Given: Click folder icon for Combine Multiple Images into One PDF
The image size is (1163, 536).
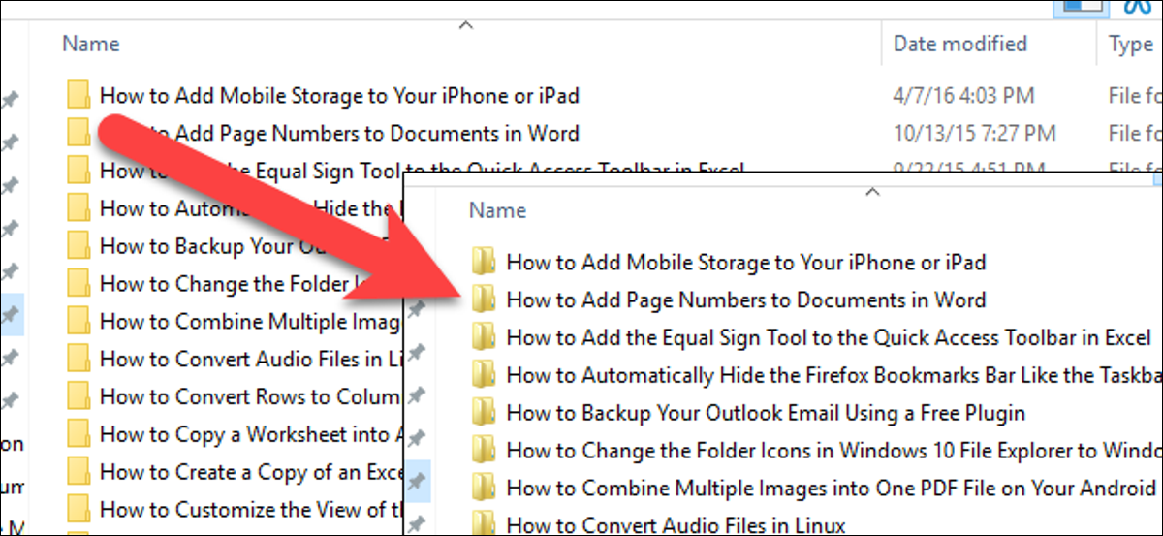Looking at the screenshot, I should pos(485,488).
